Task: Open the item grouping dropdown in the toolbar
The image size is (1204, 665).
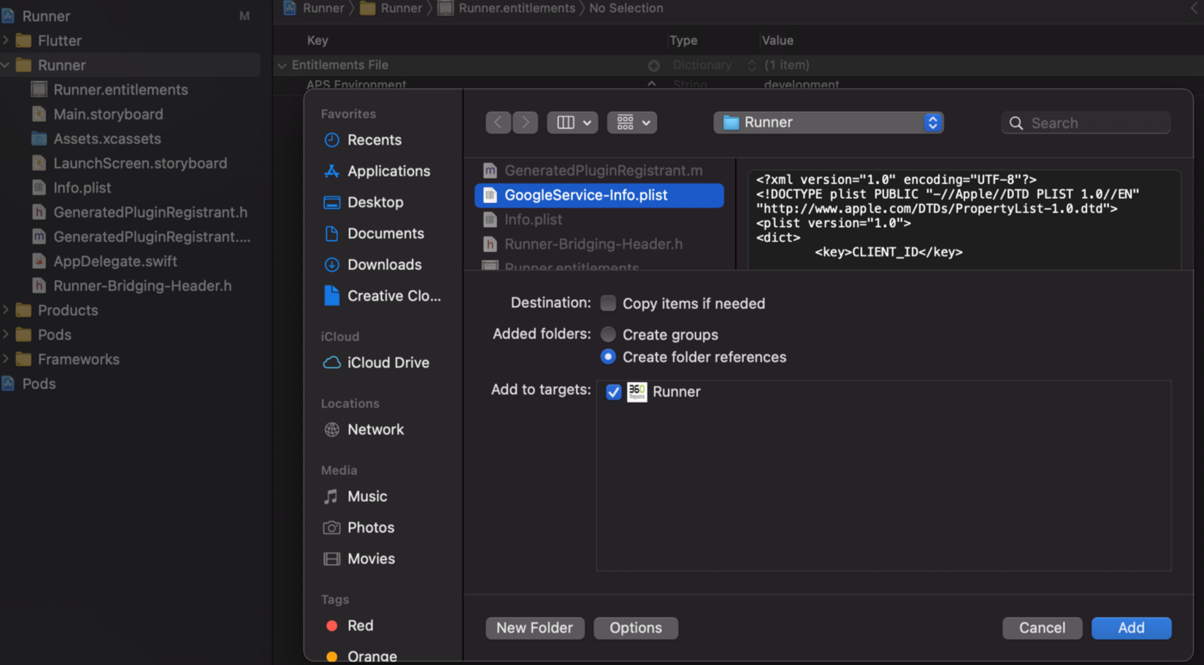Action: click(632, 122)
